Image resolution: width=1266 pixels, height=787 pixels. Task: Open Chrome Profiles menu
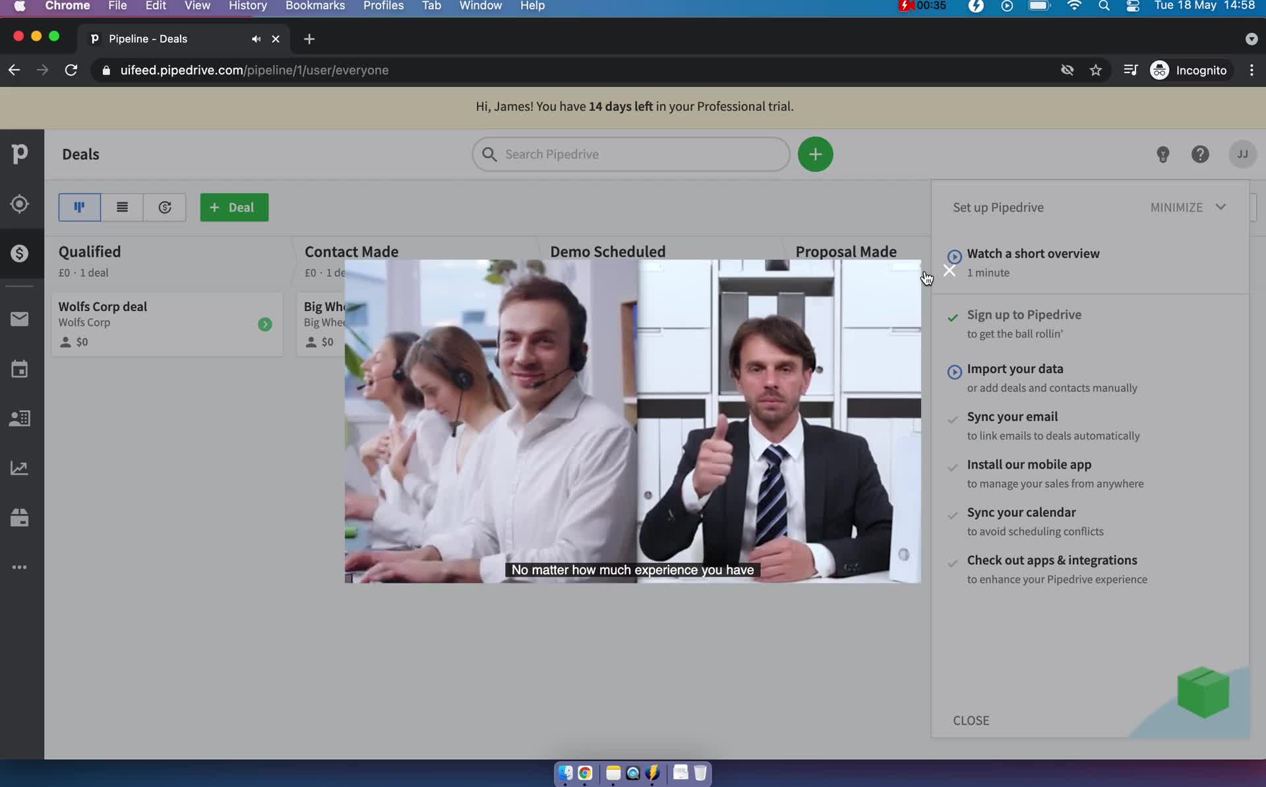(x=383, y=6)
